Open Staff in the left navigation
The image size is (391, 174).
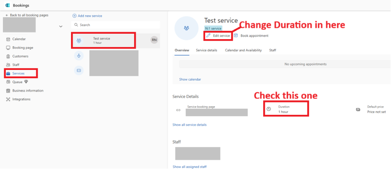(16, 65)
